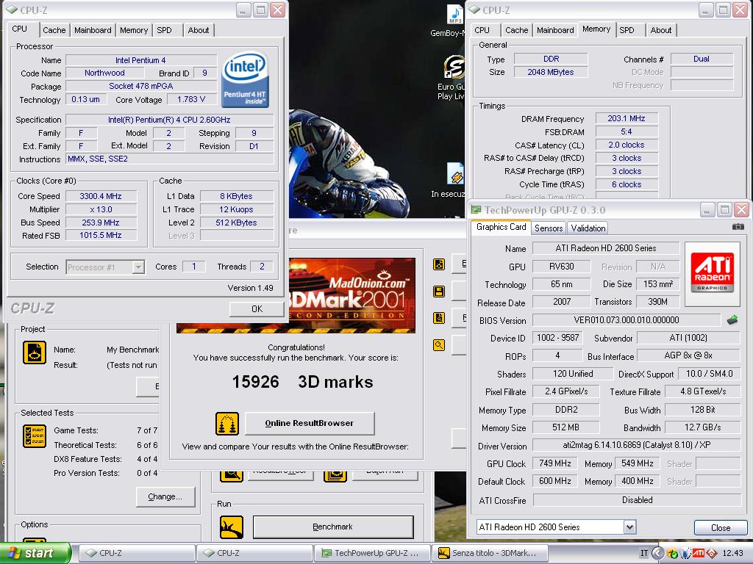Open Validation tab in GPU-Z
Image resolution: width=753 pixels, height=564 pixels.
tap(588, 228)
